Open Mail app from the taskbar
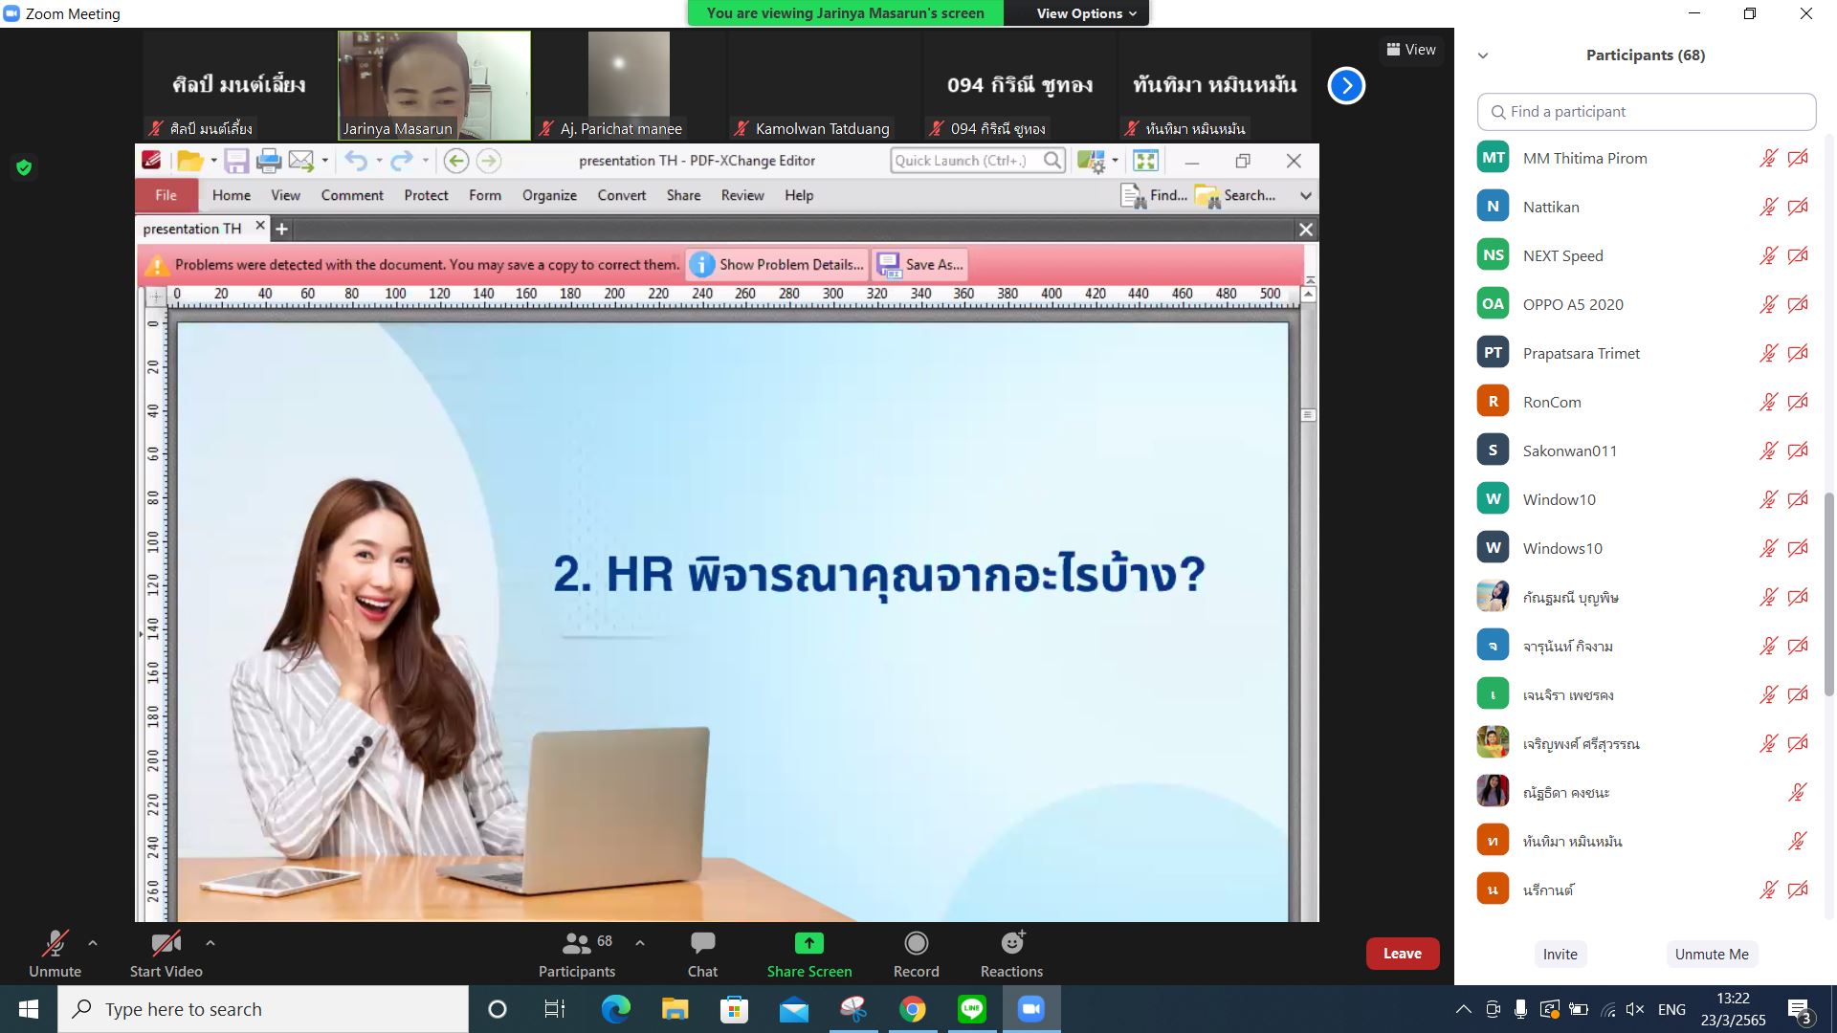The image size is (1837, 1033). pos(793,1009)
